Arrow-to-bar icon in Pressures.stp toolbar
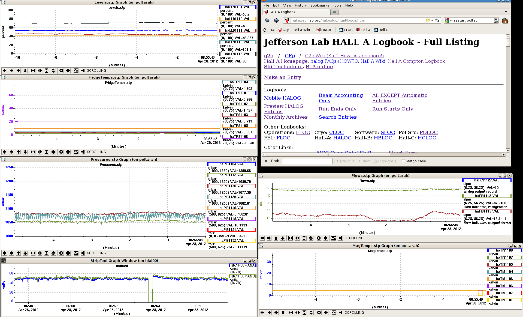Screen dimensions: 523x317 pyautogui.click(x=83, y=253)
